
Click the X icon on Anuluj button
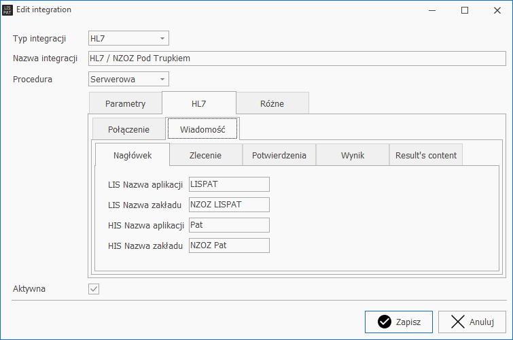pyautogui.click(x=458, y=322)
